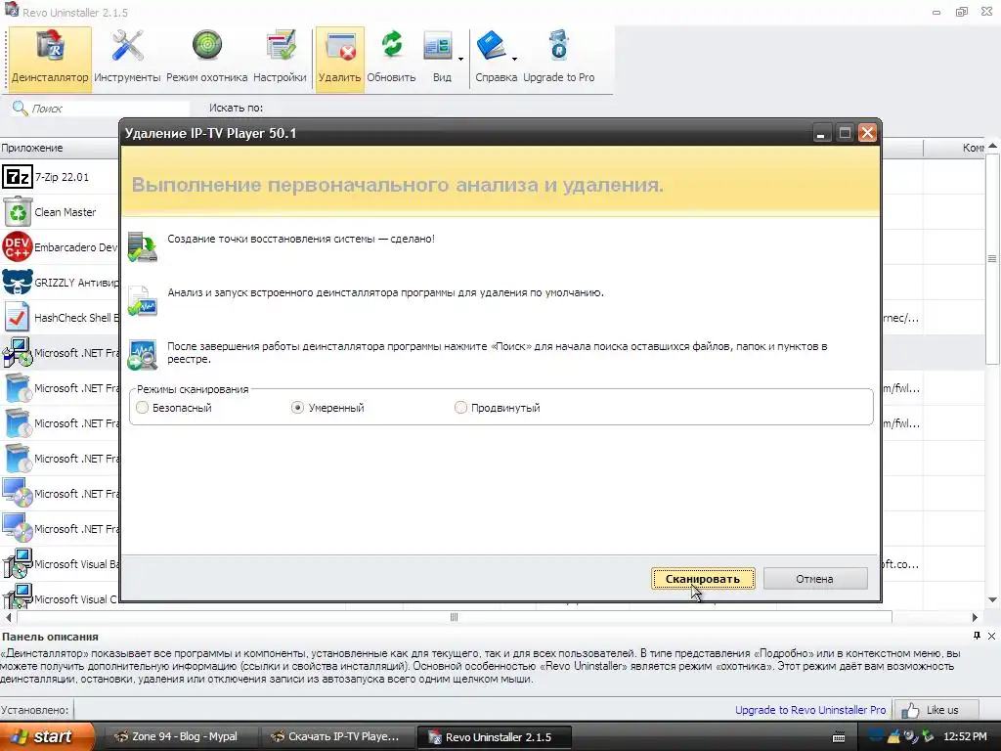This screenshot has width=1001, height=751.
Task: Select the Clean Master icon
Action: 18,212
